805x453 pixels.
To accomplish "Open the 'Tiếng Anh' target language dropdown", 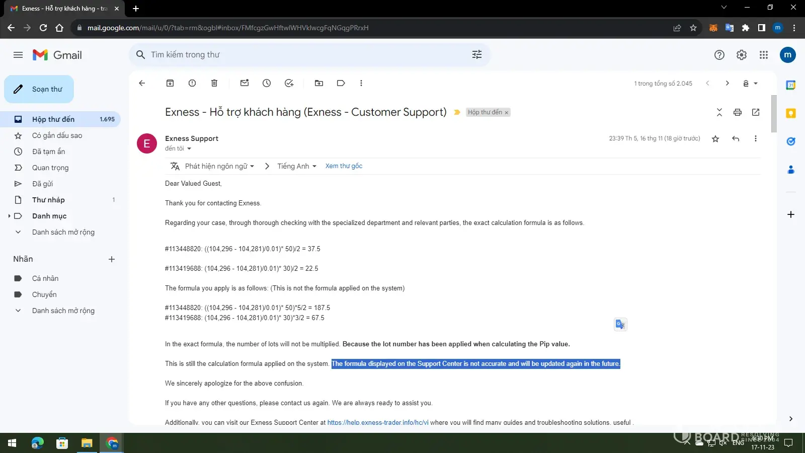I will pyautogui.click(x=297, y=166).
